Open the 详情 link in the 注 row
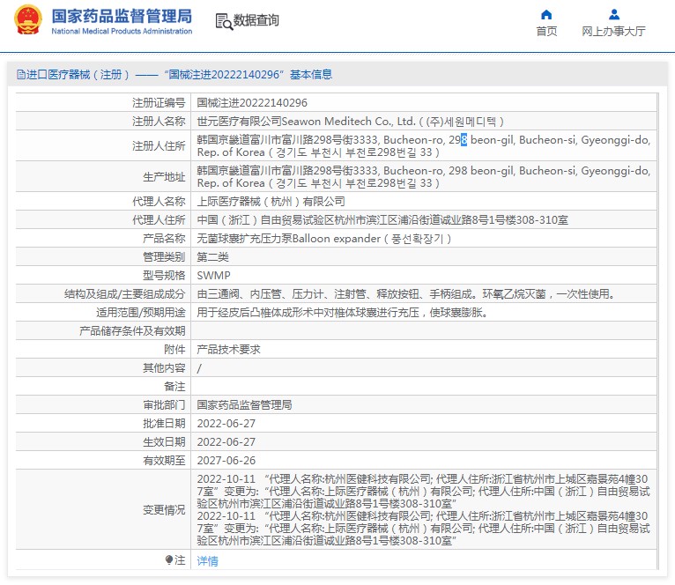This screenshot has width=675, height=585. point(207,560)
